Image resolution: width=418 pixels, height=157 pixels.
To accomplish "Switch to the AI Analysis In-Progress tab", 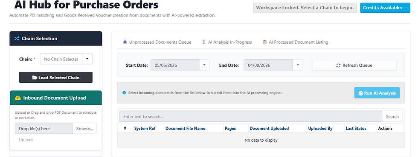I will click(x=227, y=42).
